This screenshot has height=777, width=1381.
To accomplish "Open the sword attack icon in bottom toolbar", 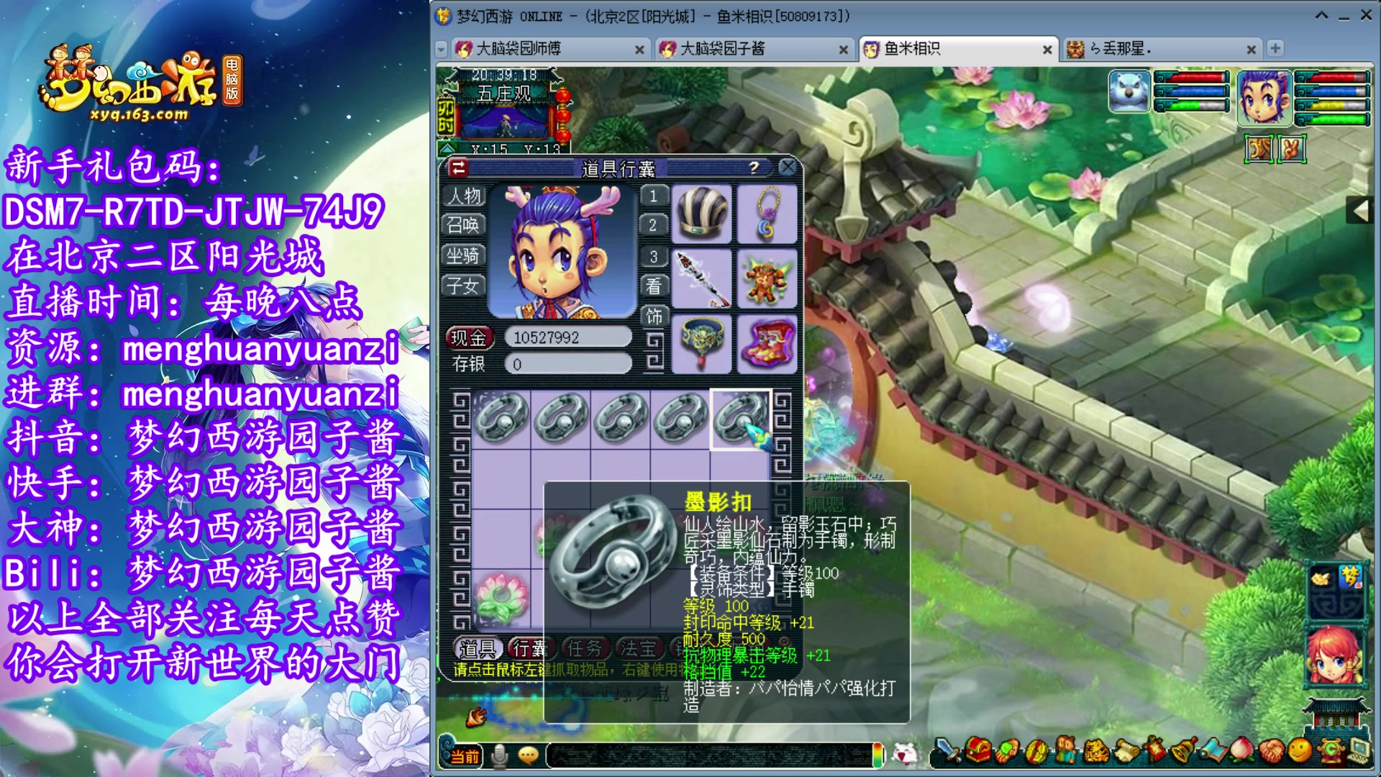I will 947,752.
